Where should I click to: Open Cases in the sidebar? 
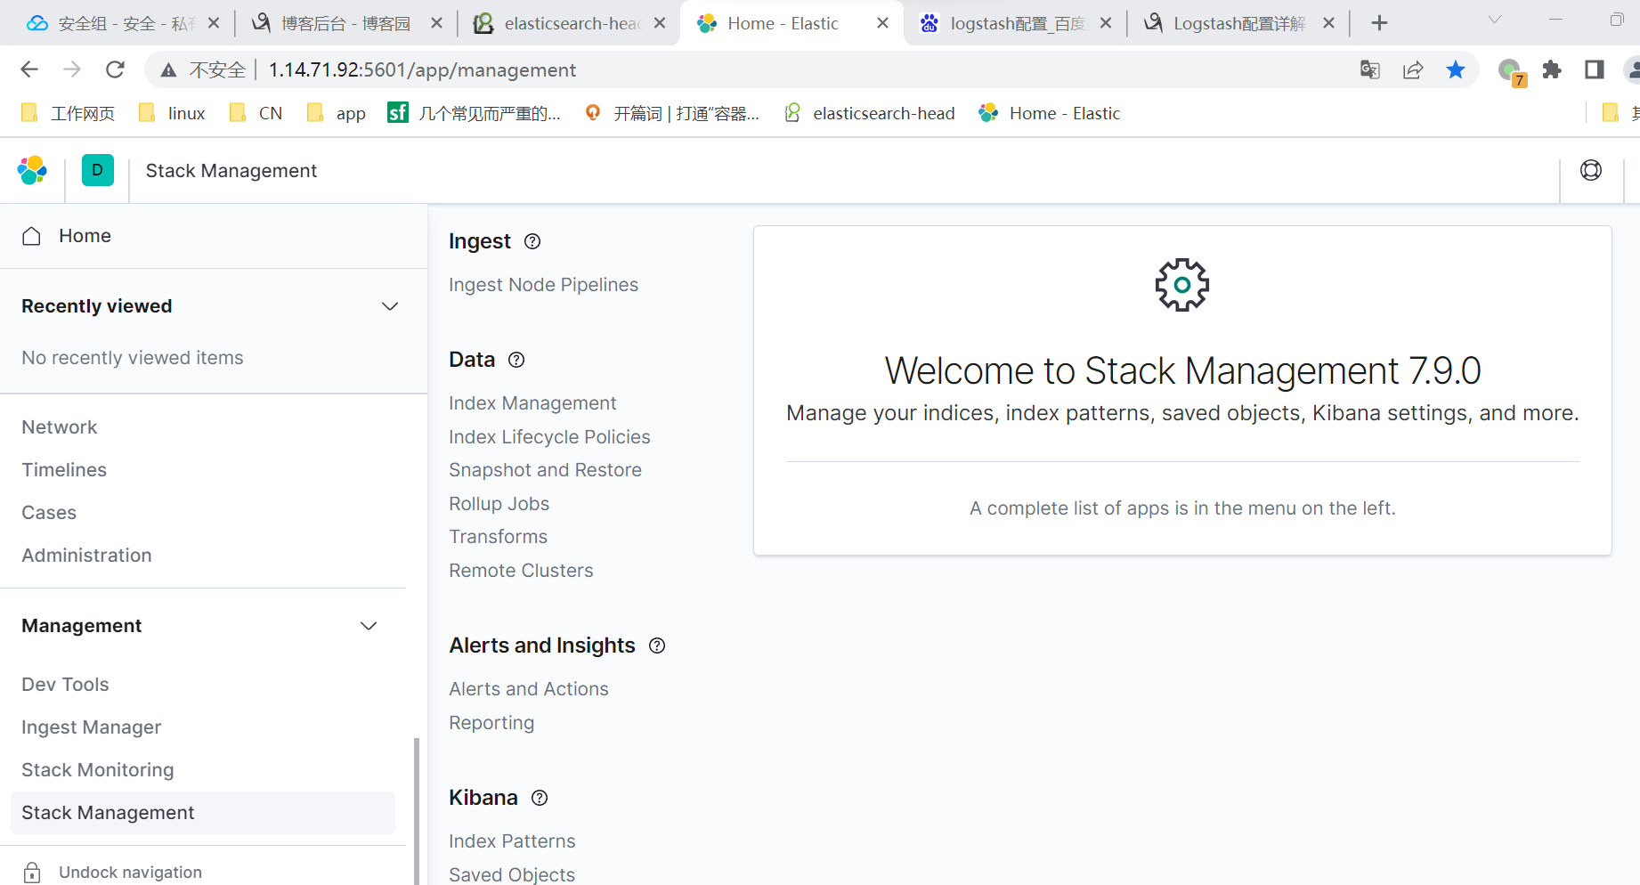point(49,513)
